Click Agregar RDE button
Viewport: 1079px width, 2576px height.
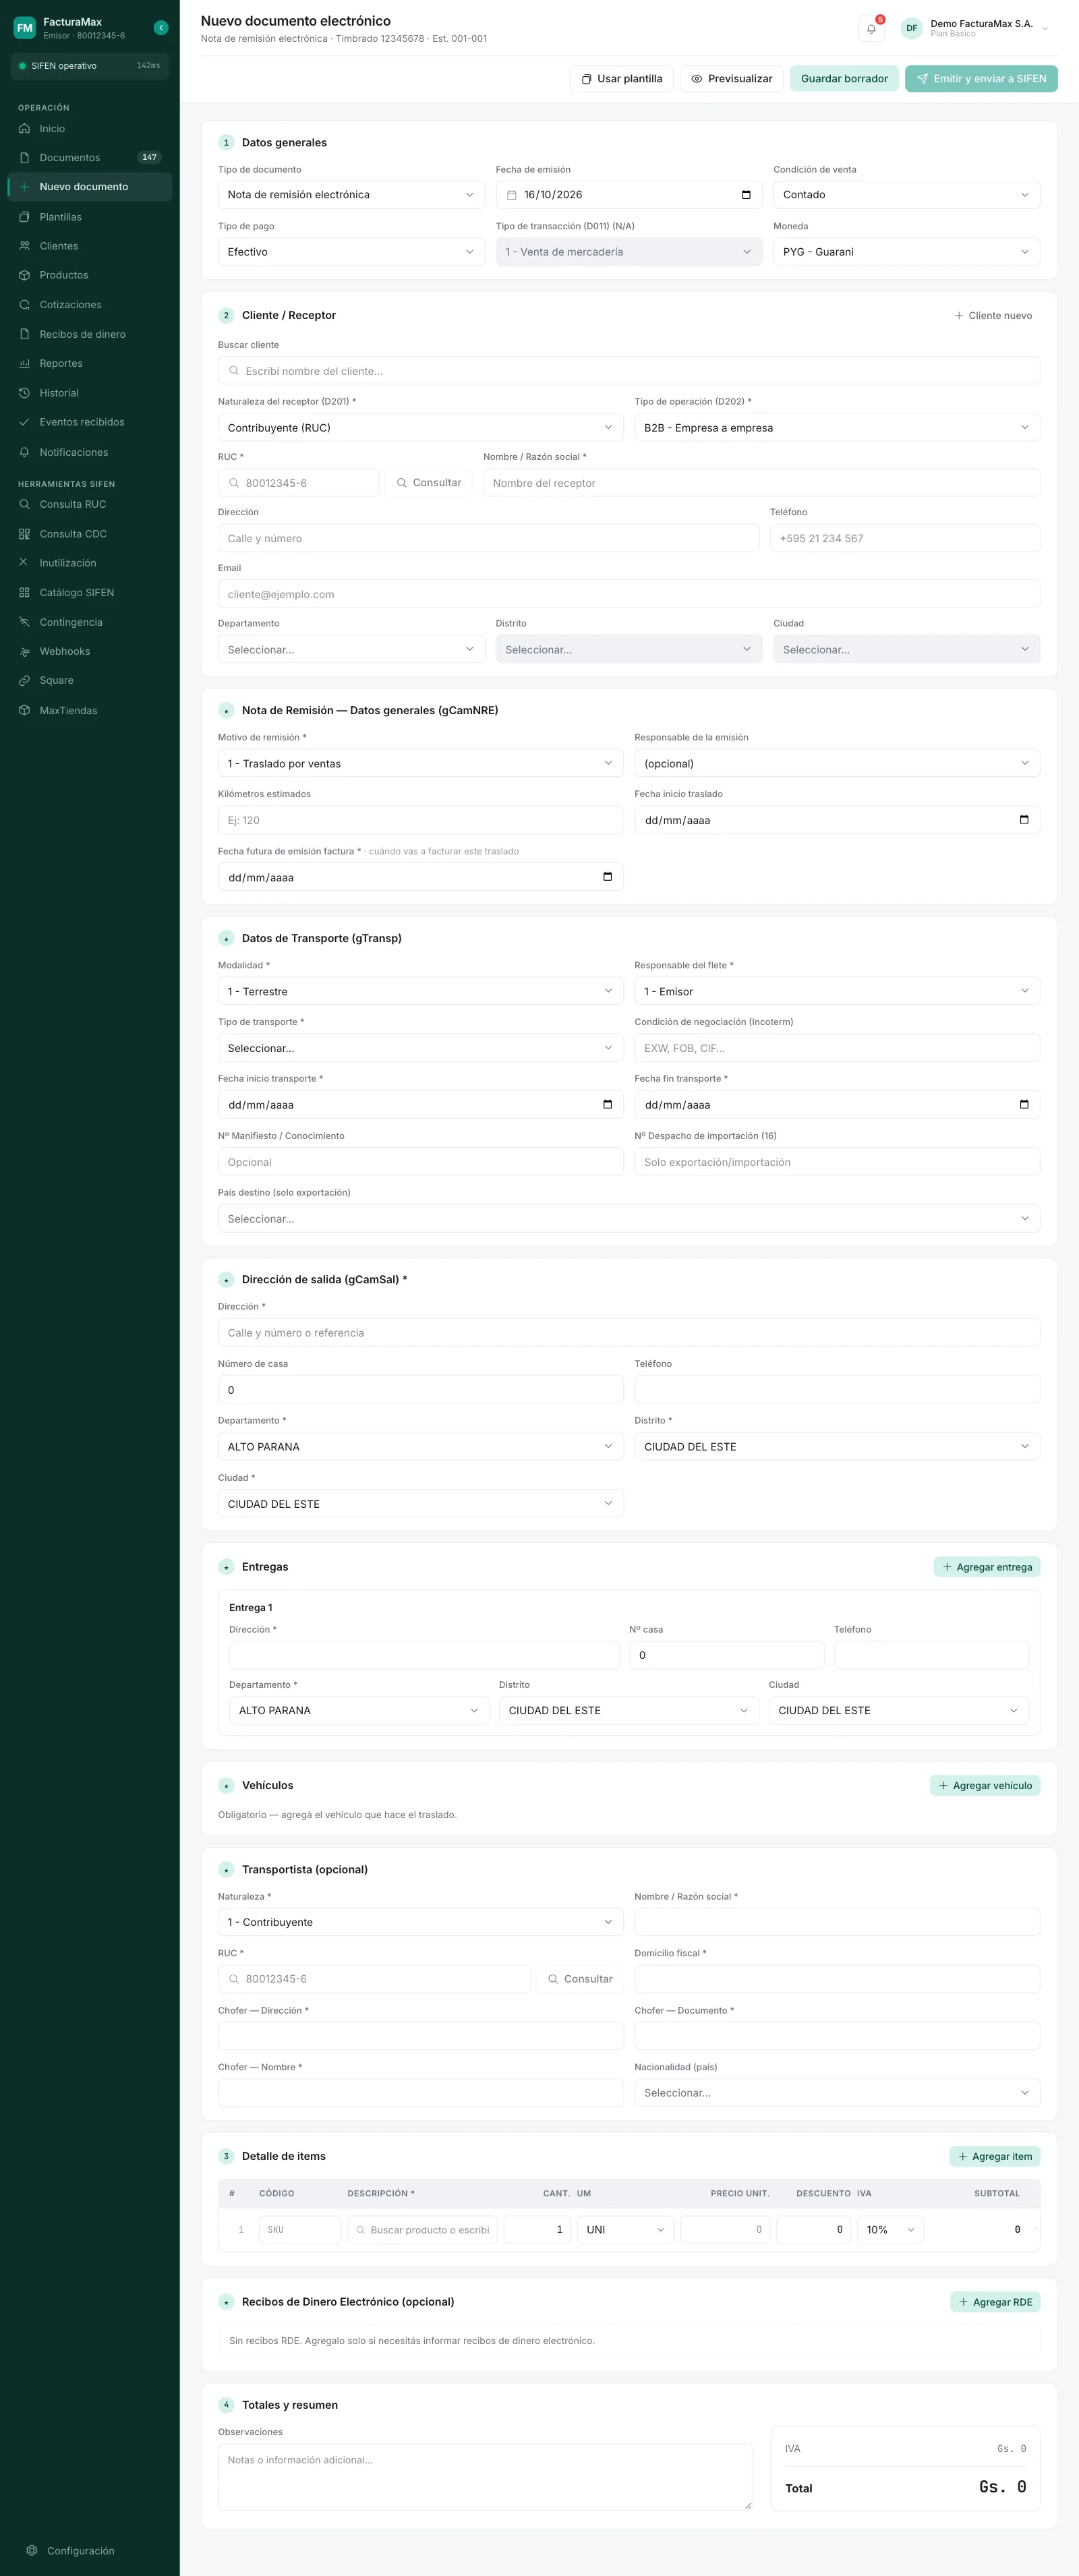[995, 2302]
